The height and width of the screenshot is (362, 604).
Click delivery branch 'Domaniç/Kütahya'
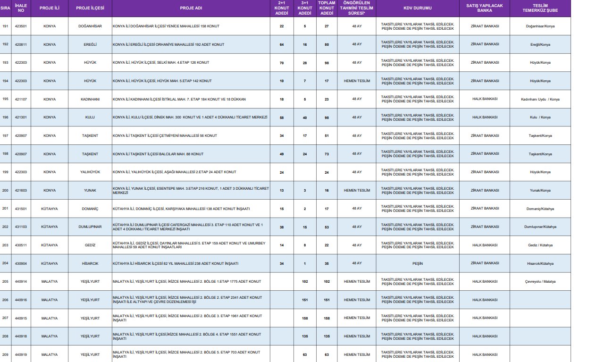(540, 209)
